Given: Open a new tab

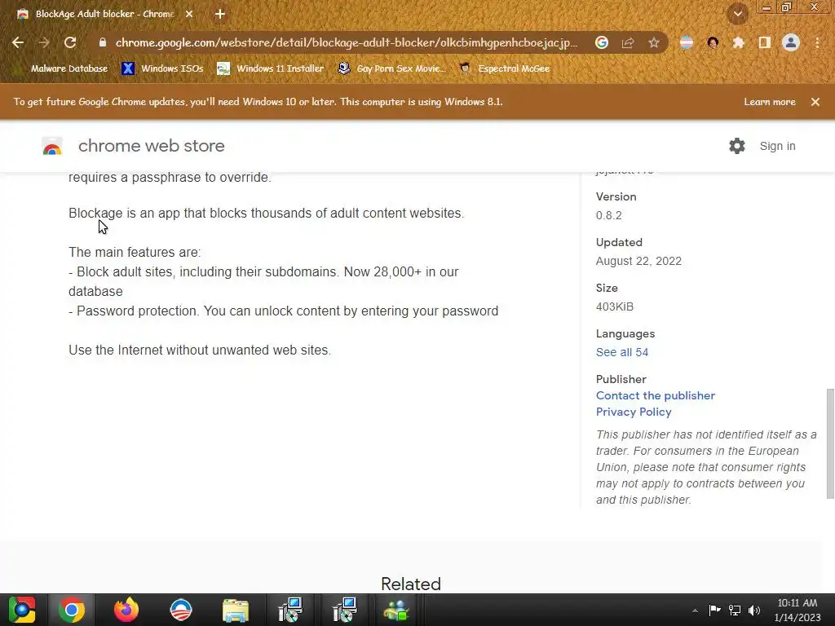Looking at the screenshot, I should [x=220, y=14].
